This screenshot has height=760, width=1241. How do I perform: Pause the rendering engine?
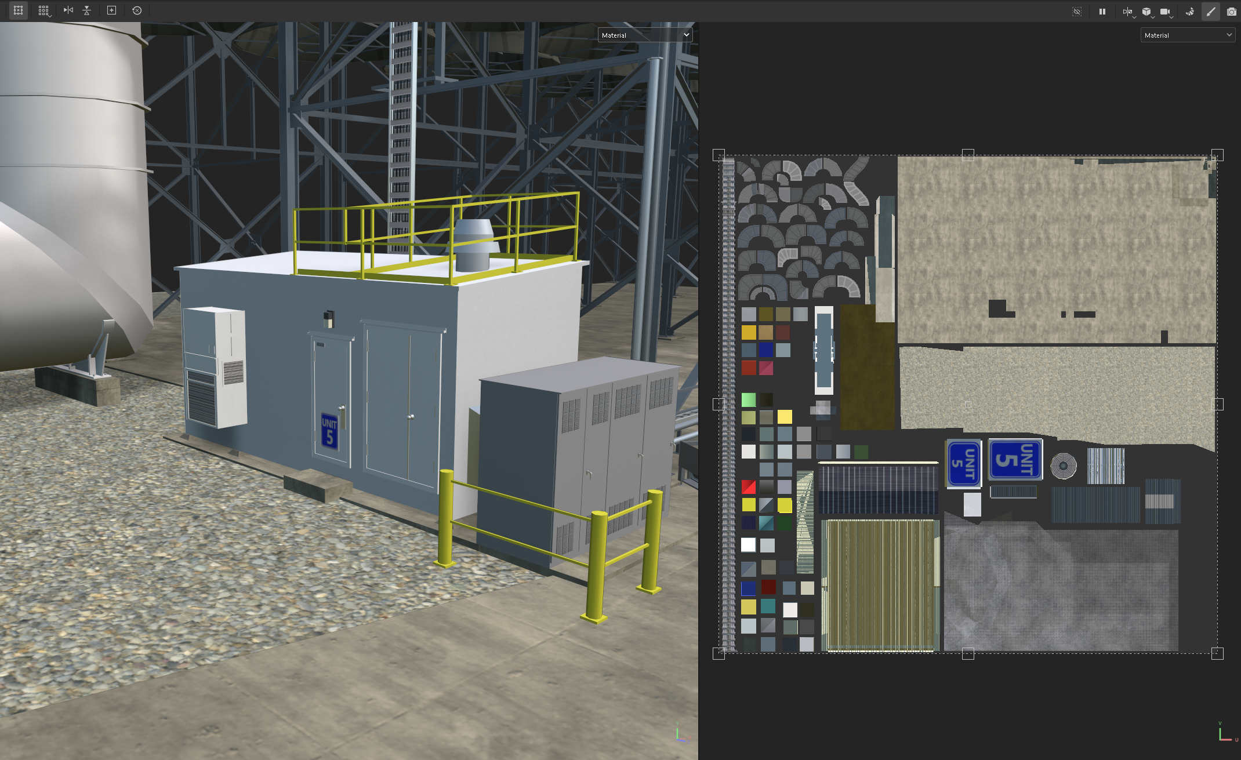[1102, 10]
